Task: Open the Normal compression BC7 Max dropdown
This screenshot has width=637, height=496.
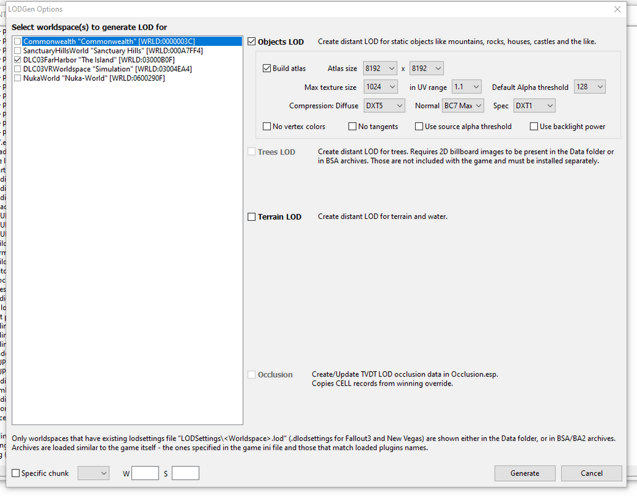Action: pyautogui.click(x=463, y=106)
